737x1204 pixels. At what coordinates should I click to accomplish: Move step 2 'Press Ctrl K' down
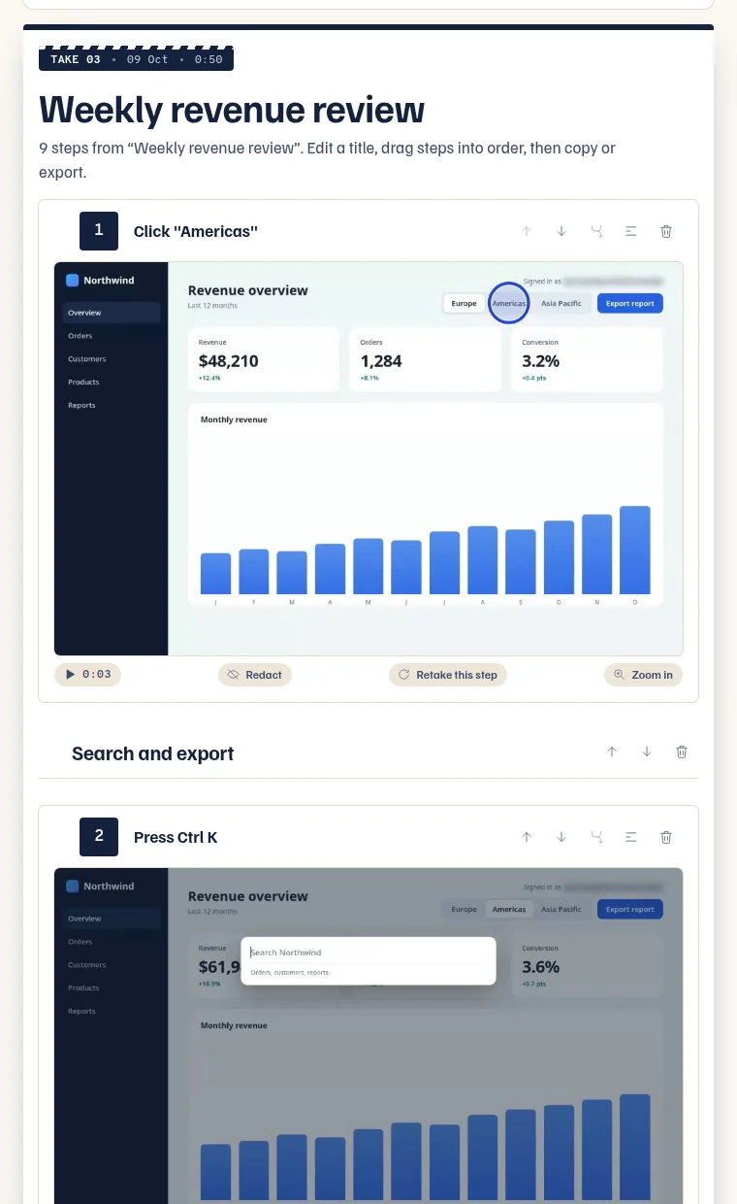pos(561,837)
